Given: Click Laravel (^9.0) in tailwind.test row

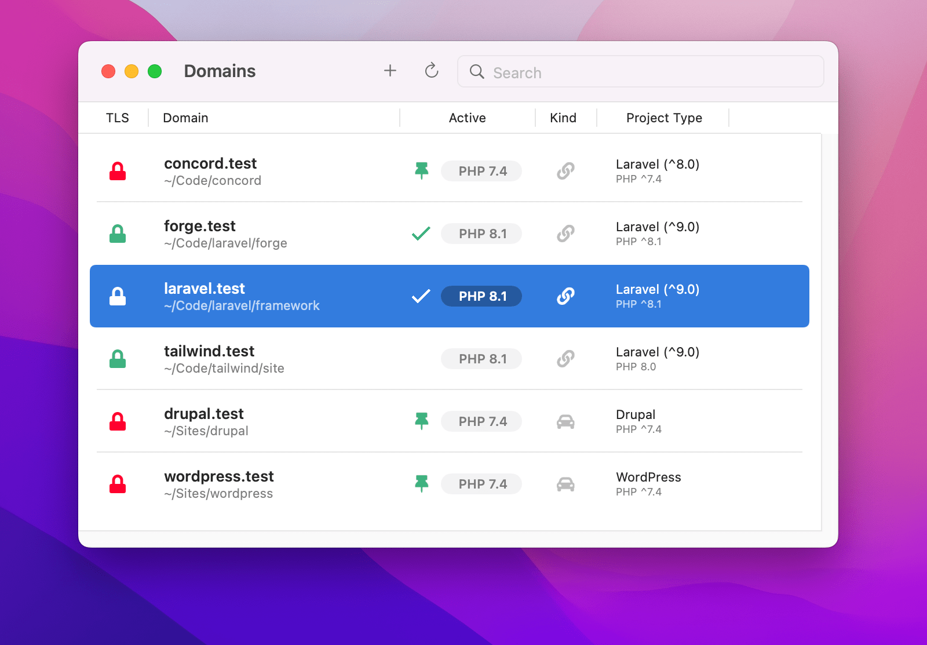Looking at the screenshot, I should 658,352.
